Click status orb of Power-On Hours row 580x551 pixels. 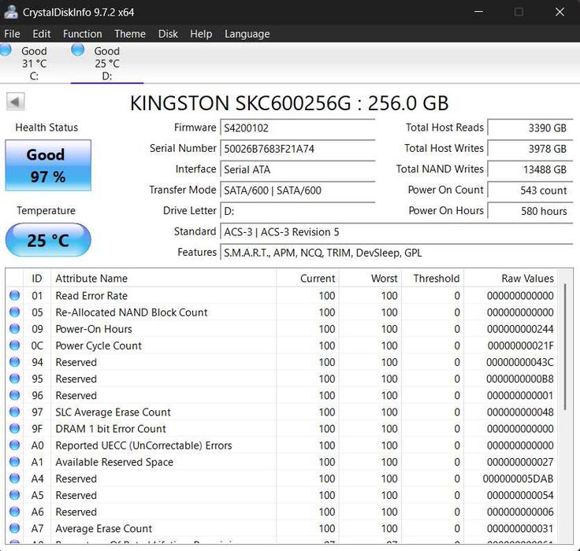point(14,328)
